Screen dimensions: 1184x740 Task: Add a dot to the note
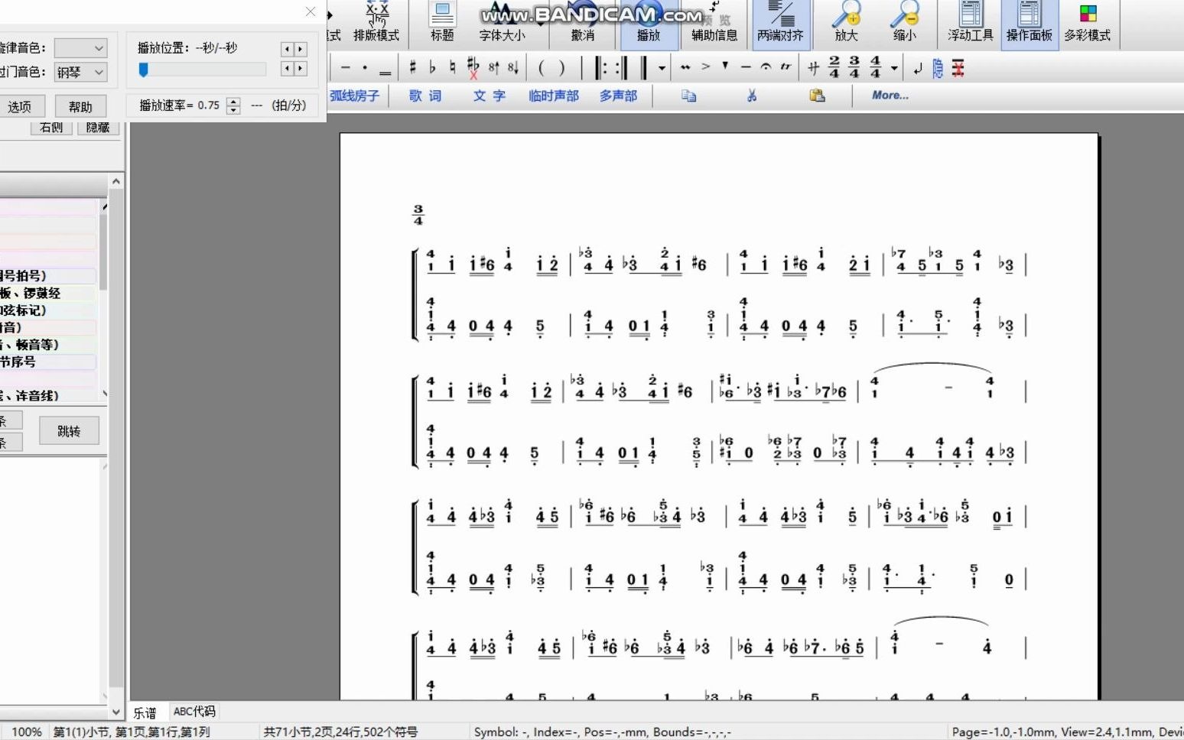pos(365,68)
